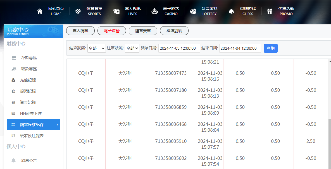331x169 pixels.
Task: Go to 存款專區 in sidebar
Action: click(29, 58)
